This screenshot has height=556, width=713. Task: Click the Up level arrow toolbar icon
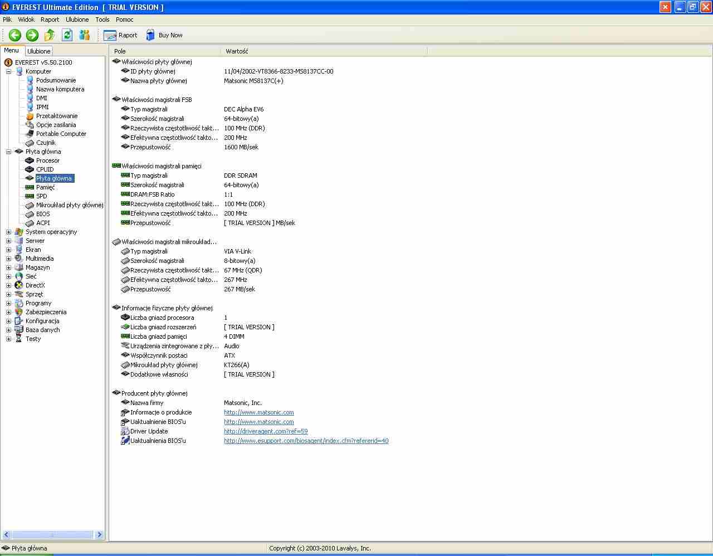[50, 35]
